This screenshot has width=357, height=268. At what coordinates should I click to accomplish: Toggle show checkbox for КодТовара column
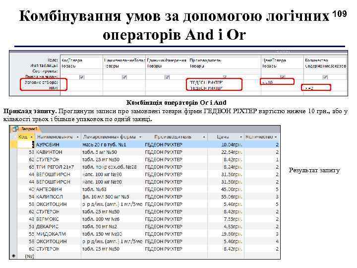[x=82, y=77]
